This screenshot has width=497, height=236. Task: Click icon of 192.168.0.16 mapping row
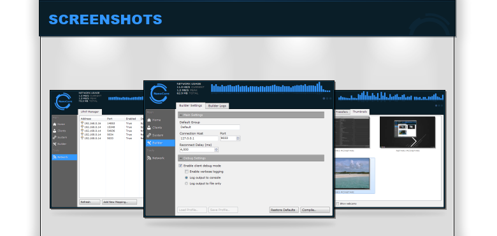tap(82, 123)
